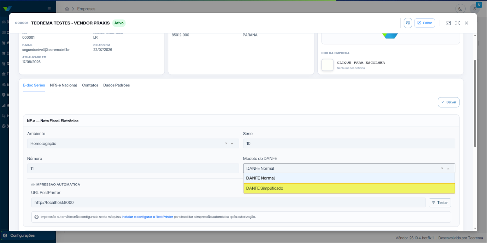Open the company record in a new window

point(448,23)
